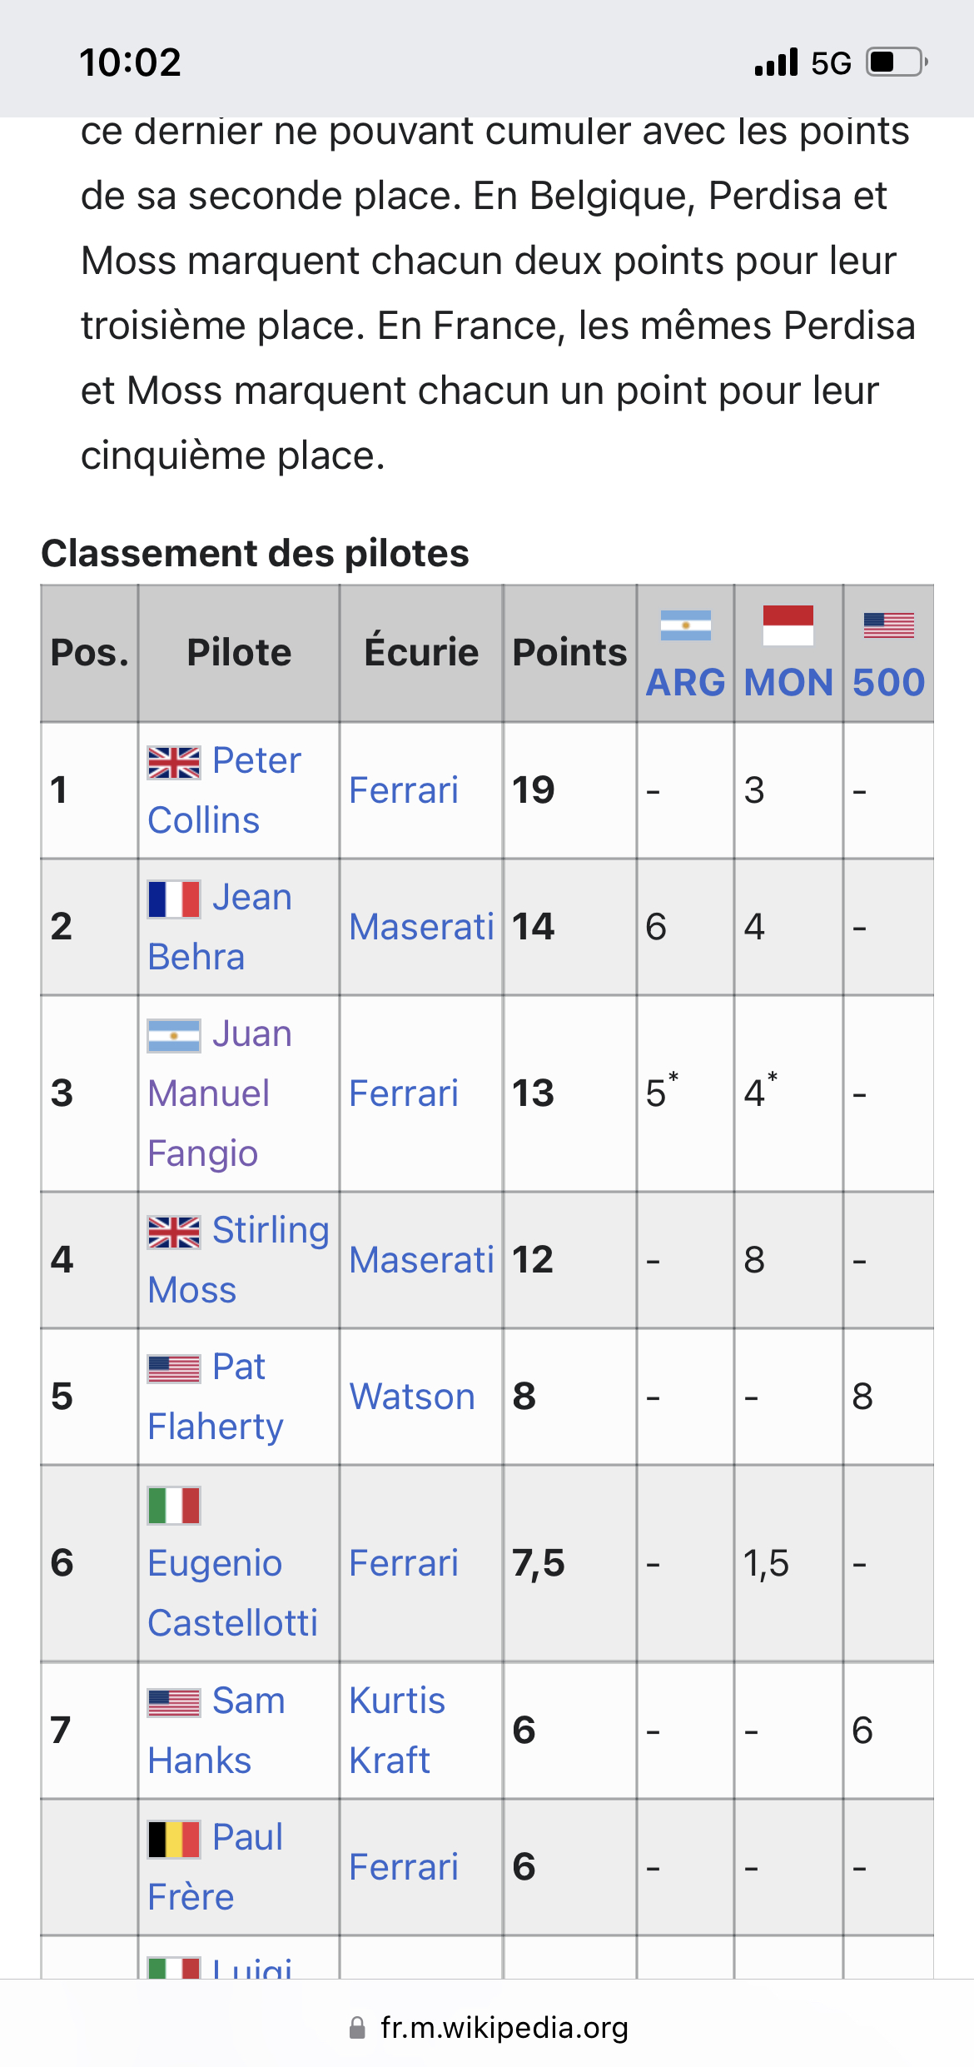Tap the Monaco flag in the table header
Screen dimensions: 974x2067
coord(788,625)
